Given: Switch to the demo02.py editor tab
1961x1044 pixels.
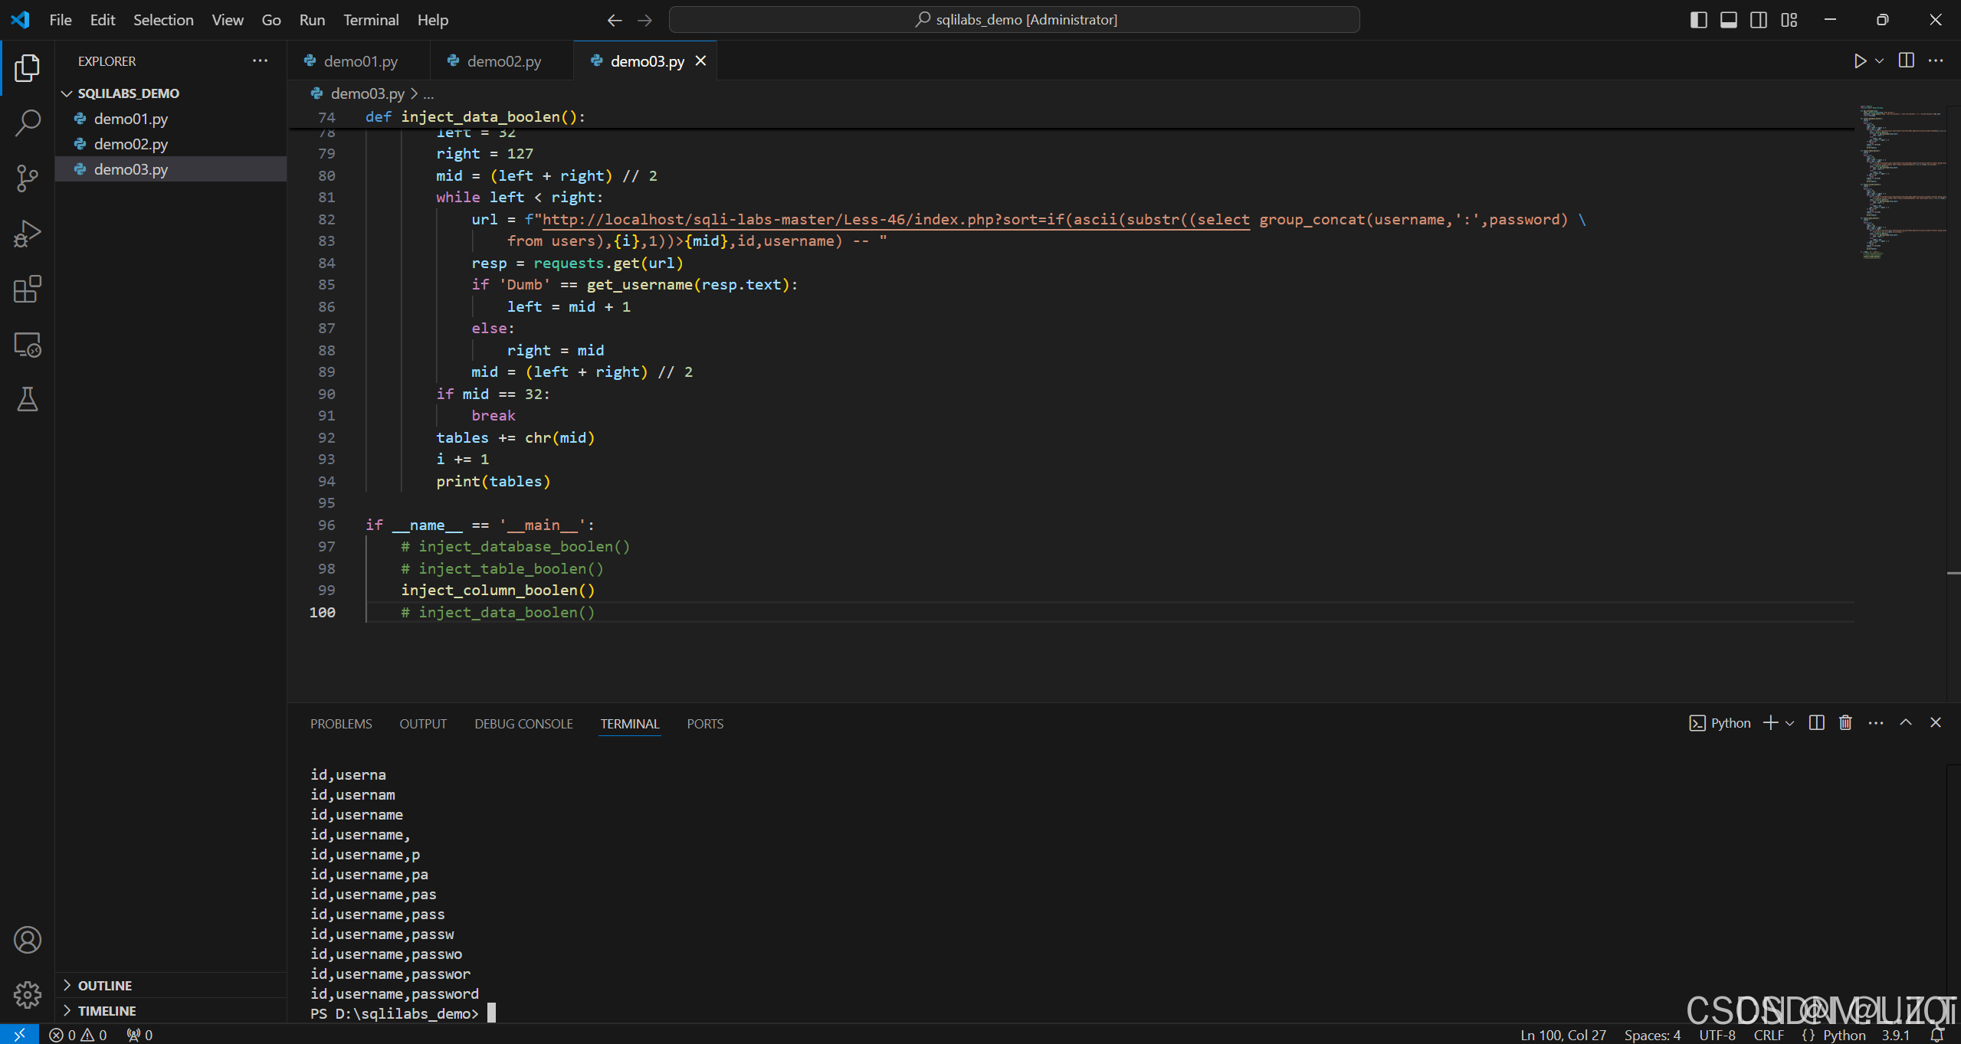Looking at the screenshot, I should [x=503, y=61].
